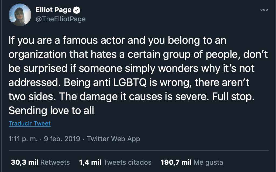Open the Traducir Tweet link

coord(30,123)
